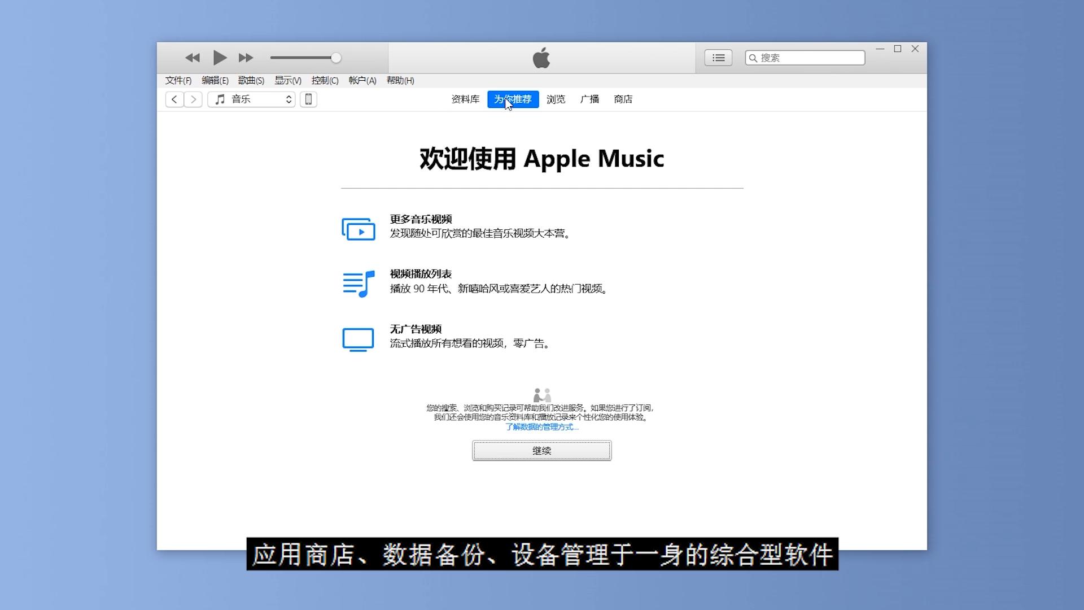
Task: Click the screen icon beside 无广告视频
Action: click(359, 338)
